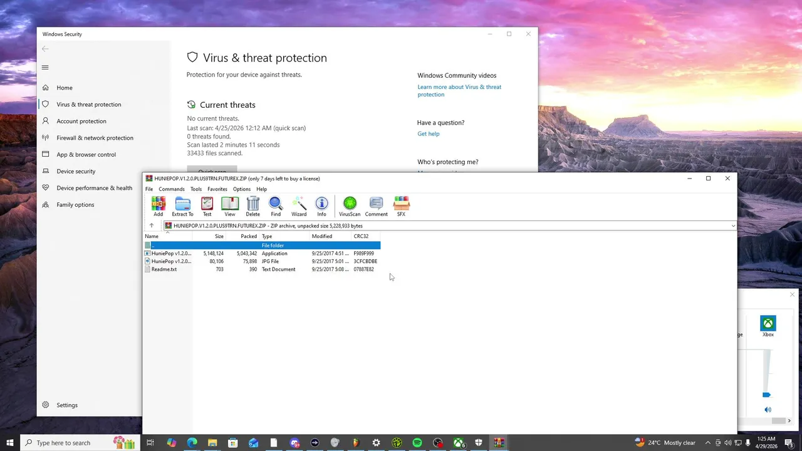Sort by the Modified column header
Viewport: 802px width, 451px height.
[x=331, y=236]
